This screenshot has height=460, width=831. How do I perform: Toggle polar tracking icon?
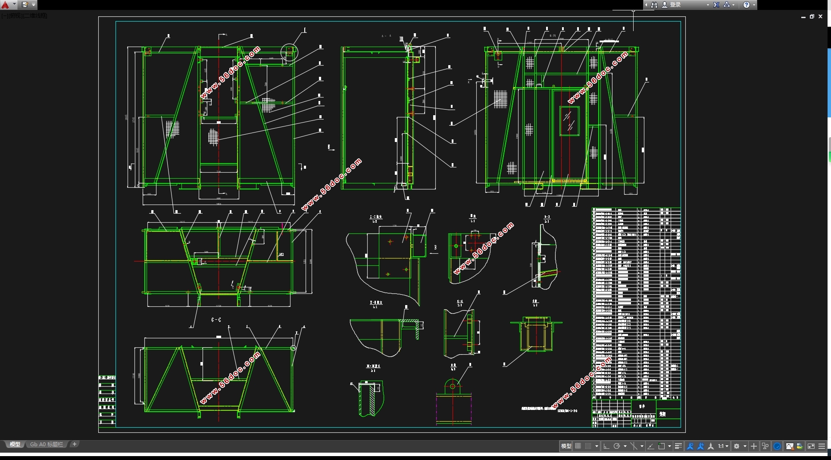[x=617, y=446]
